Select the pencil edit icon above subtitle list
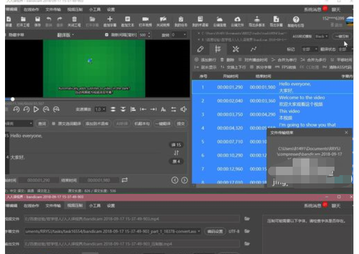359x254 pixels. (x=201, y=49)
